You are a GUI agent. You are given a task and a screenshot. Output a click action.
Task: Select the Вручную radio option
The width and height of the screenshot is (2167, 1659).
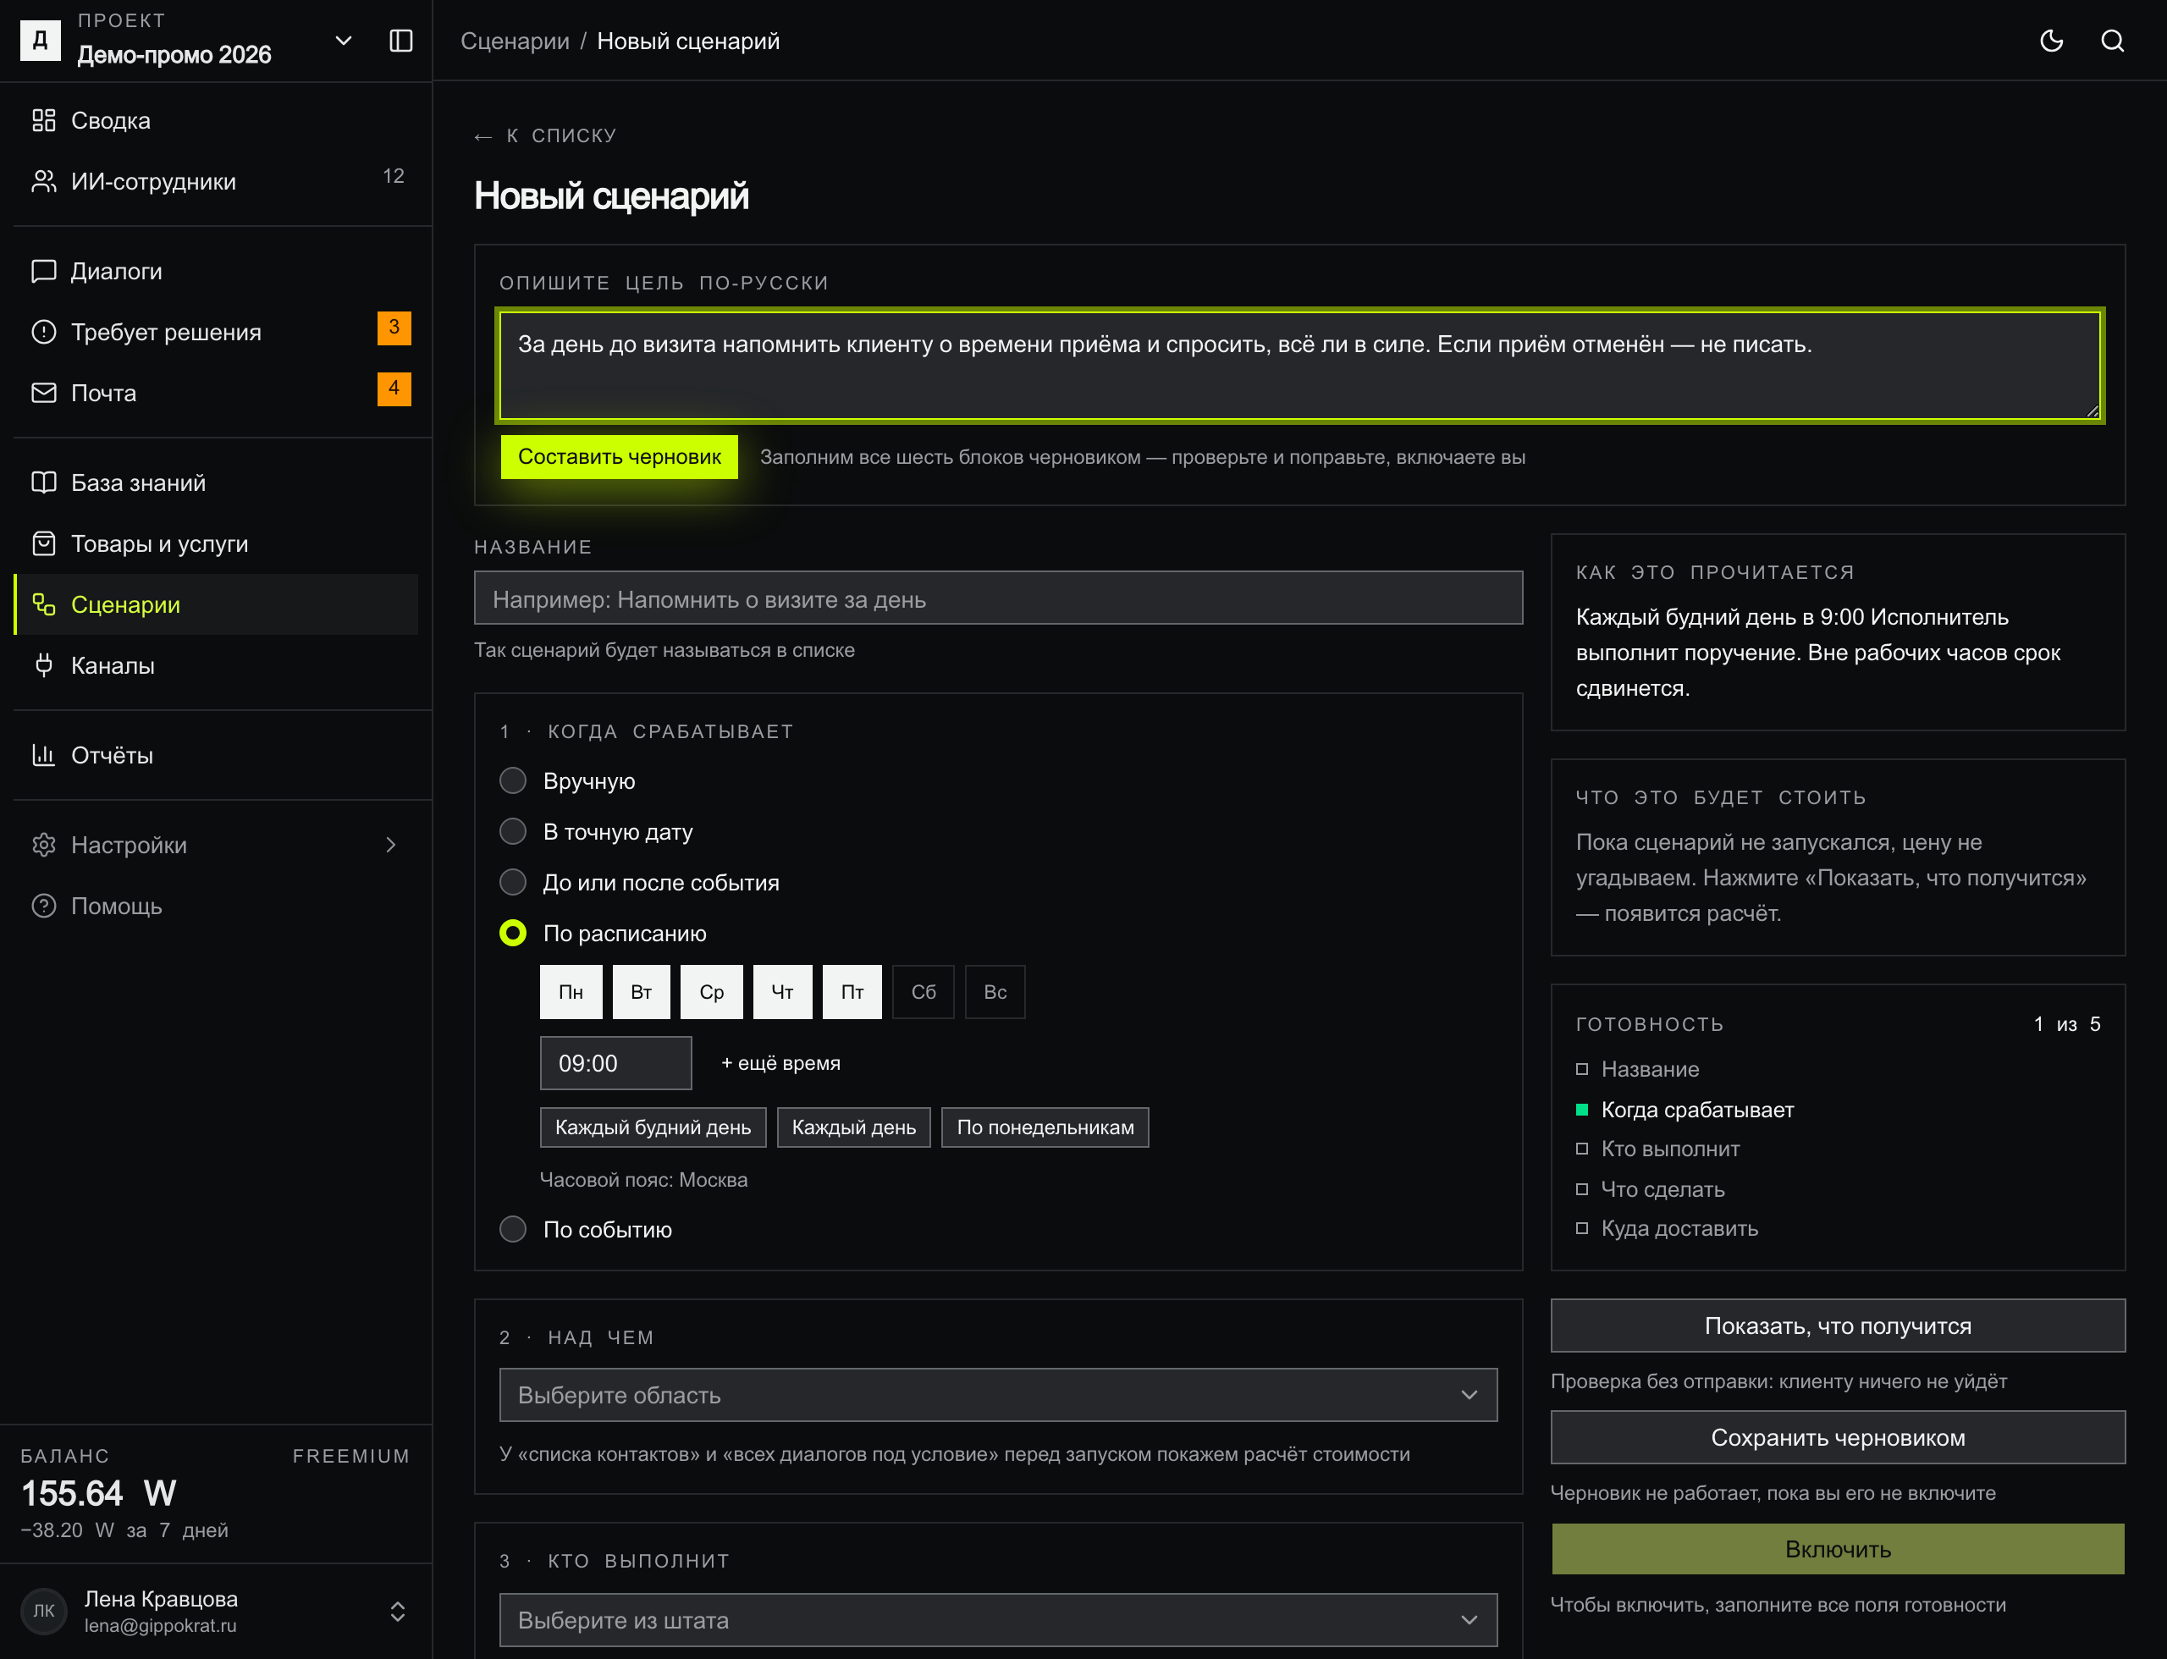[x=513, y=781]
